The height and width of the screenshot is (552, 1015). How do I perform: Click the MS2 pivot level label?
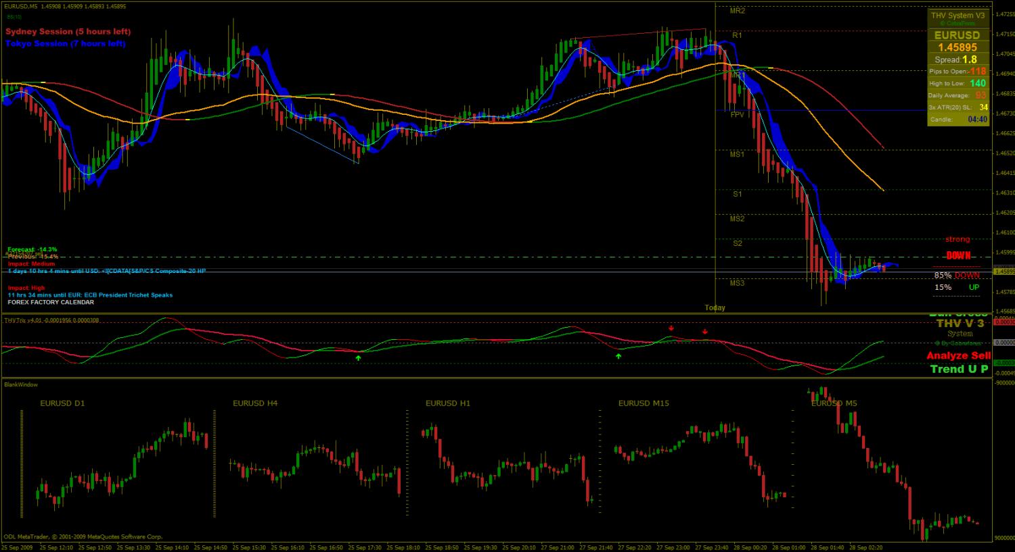737,219
